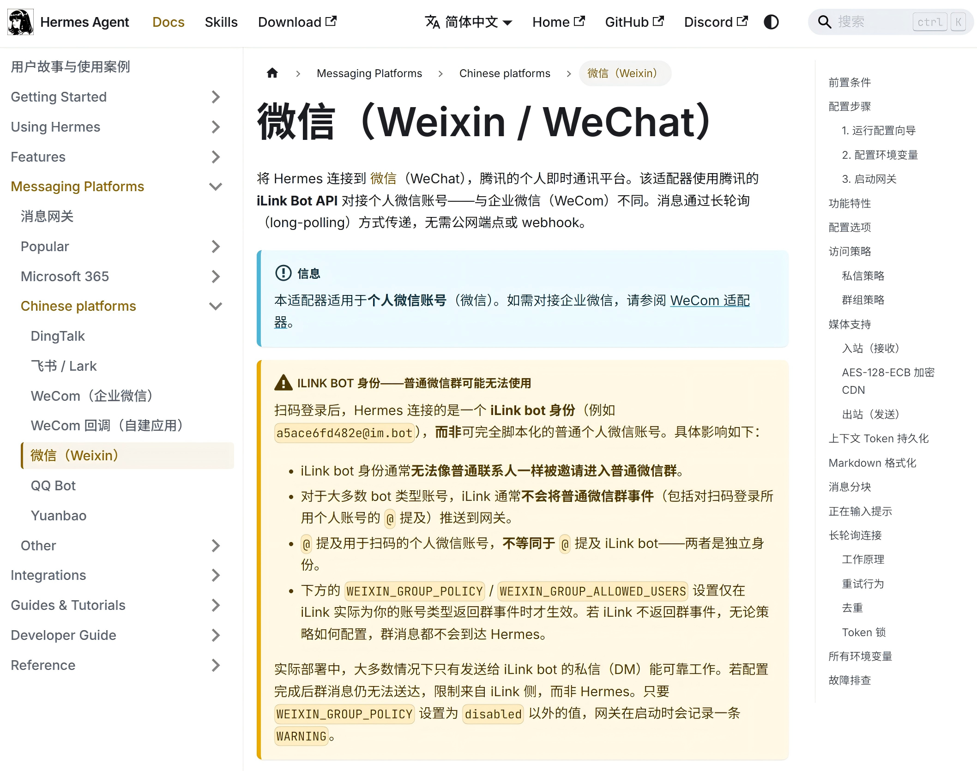
Task: Jump to 媒体支持 section
Action: pos(850,325)
